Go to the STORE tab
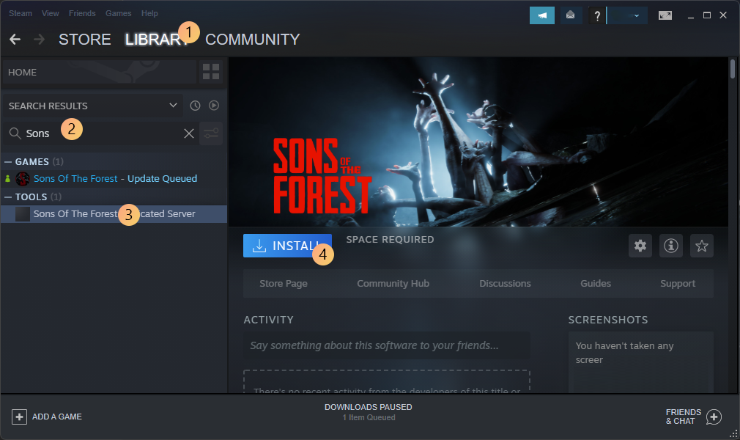This screenshot has width=740, height=440. pyautogui.click(x=85, y=39)
